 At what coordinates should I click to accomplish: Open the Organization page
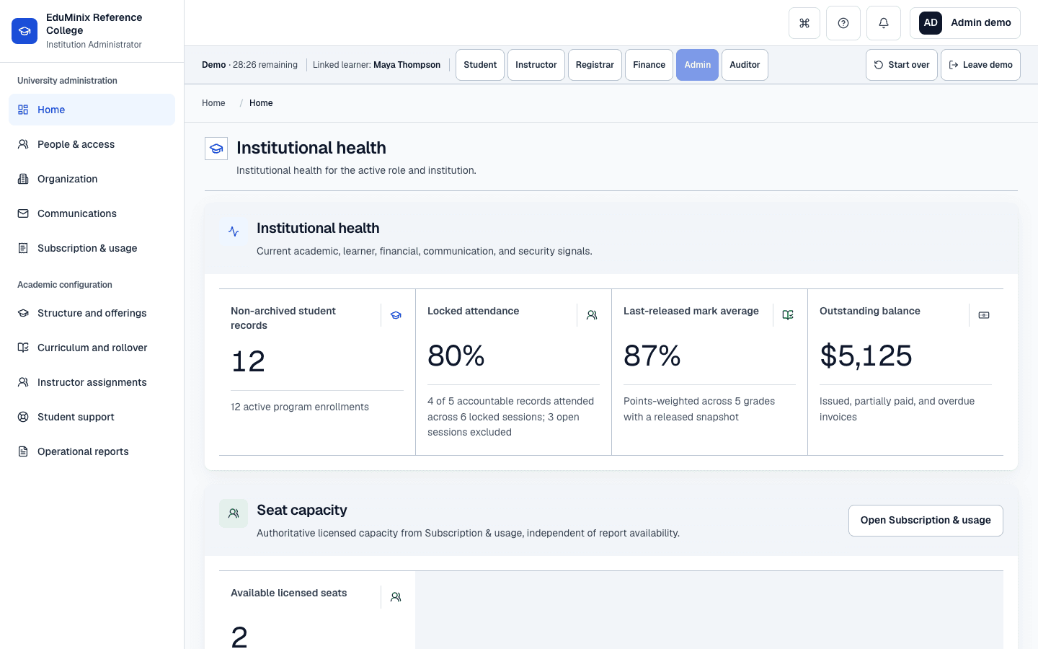pos(92,179)
